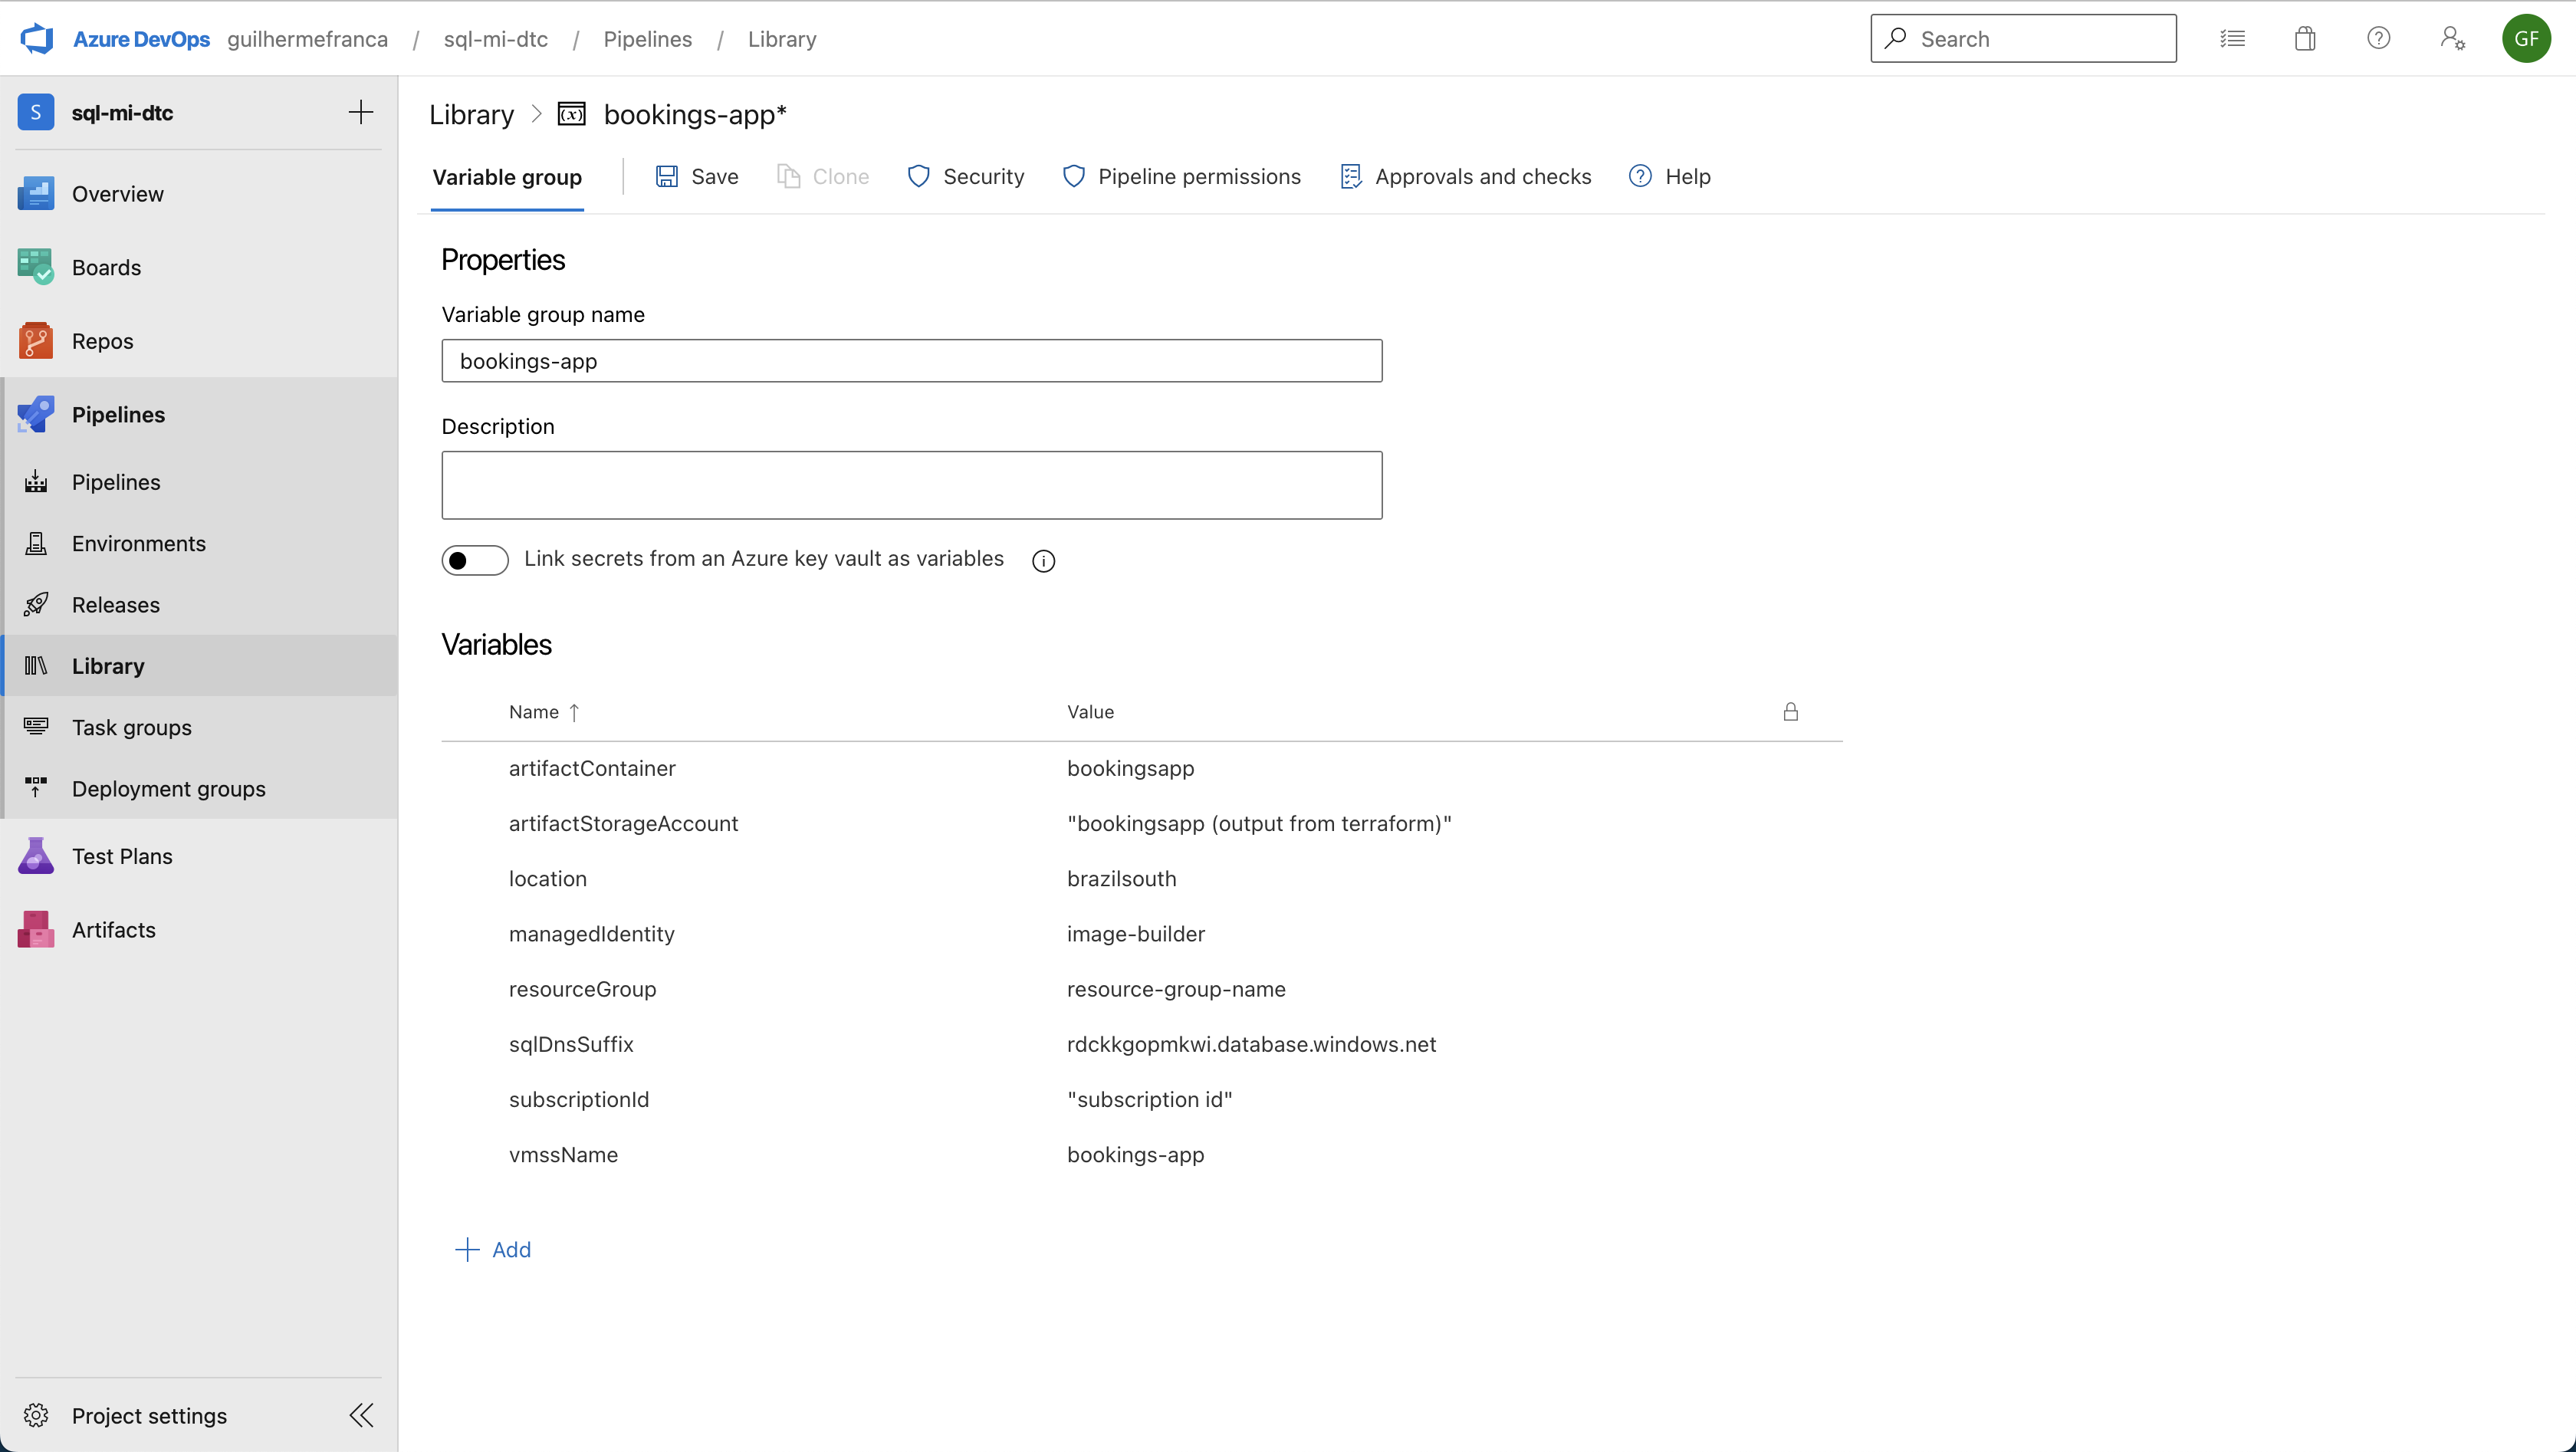This screenshot has width=2576, height=1452.
Task: Open the work items list icon
Action: point(2232,39)
